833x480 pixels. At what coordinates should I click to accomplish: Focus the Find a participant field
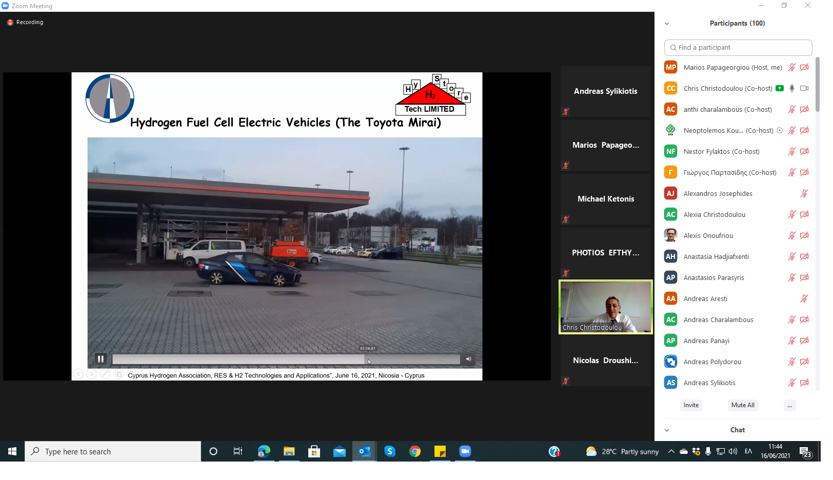click(x=738, y=48)
